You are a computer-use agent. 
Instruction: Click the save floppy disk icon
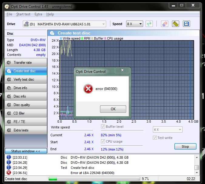pos(186,24)
